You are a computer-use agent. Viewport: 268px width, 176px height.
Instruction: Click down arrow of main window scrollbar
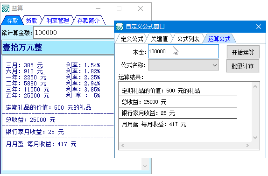pos(145,166)
